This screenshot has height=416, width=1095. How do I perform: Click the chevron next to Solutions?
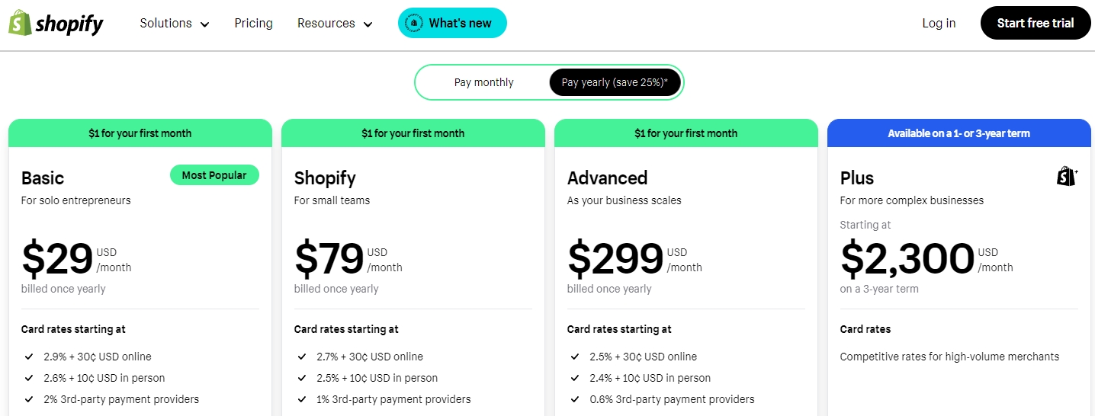click(204, 24)
